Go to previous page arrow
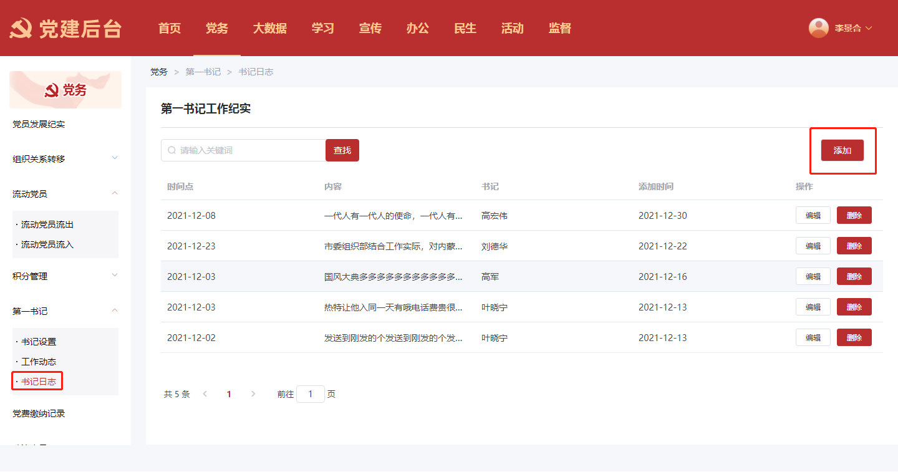 pyautogui.click(x=205, y=394)
